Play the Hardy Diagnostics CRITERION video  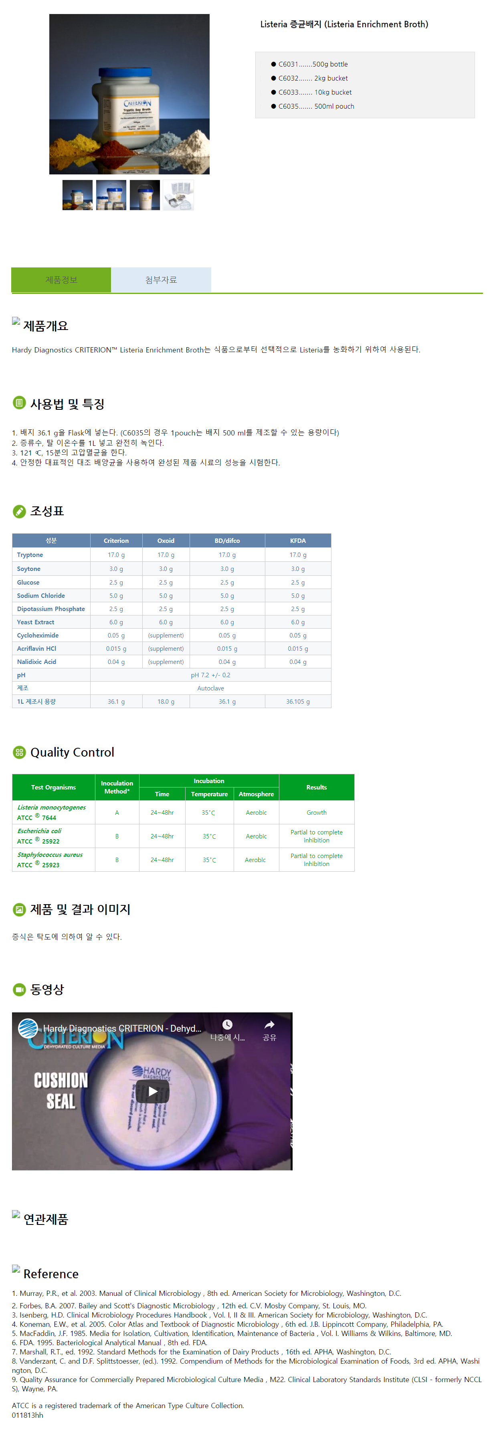tap(152, 1091)
